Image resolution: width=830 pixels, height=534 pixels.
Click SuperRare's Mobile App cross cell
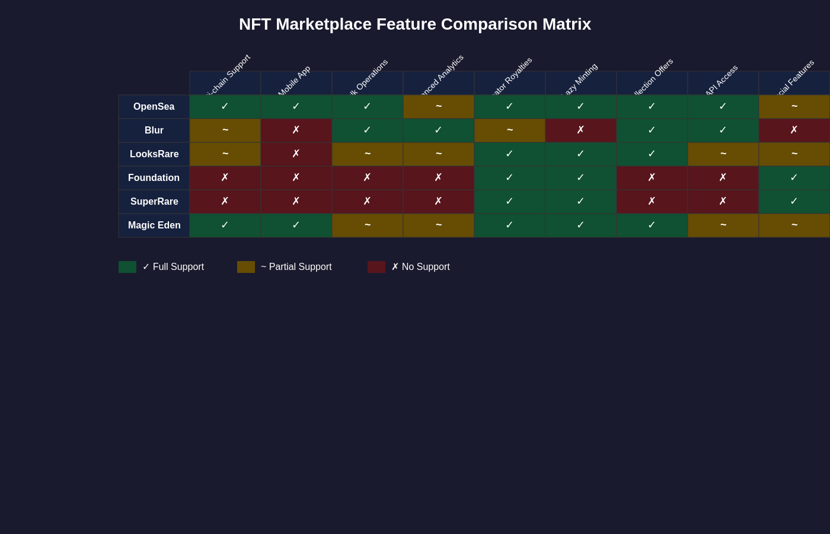296,202
